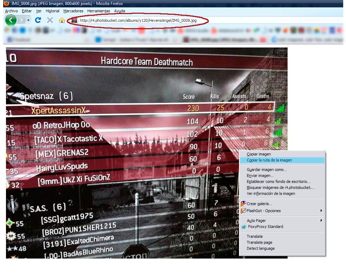This screenshot has width=346, height=280.
Task: Choose Establecer como fondo de escritorio...
Action: [282, 182]
